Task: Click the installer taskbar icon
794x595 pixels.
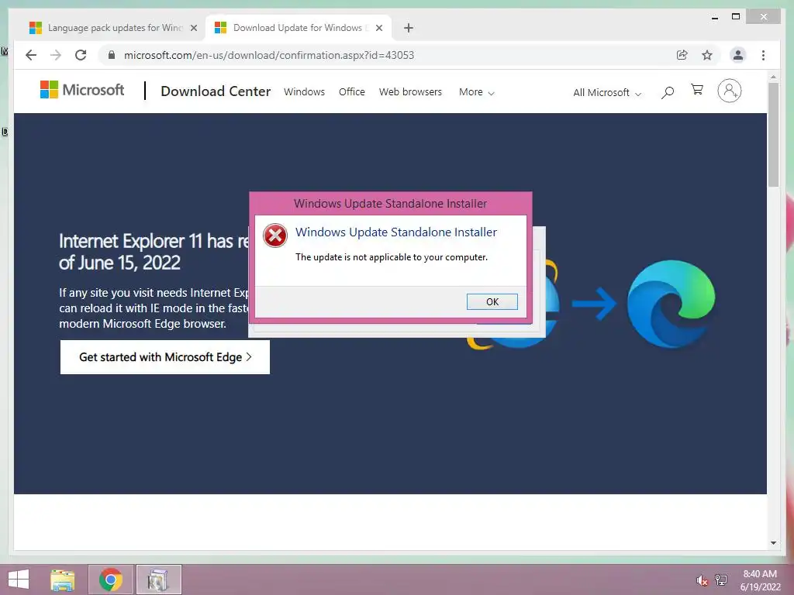Action: coord(158,580)
